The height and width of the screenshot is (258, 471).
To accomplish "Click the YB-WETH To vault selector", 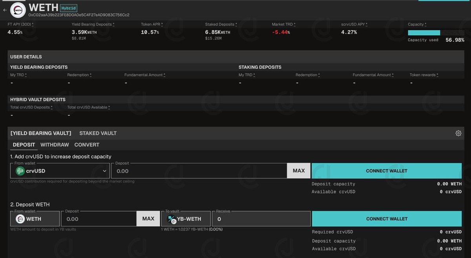I will pyautogui.click(x=186, y=219).
